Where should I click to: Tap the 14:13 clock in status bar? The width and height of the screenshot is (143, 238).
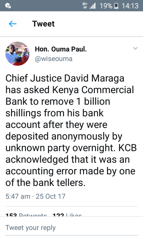pos(130,6)
